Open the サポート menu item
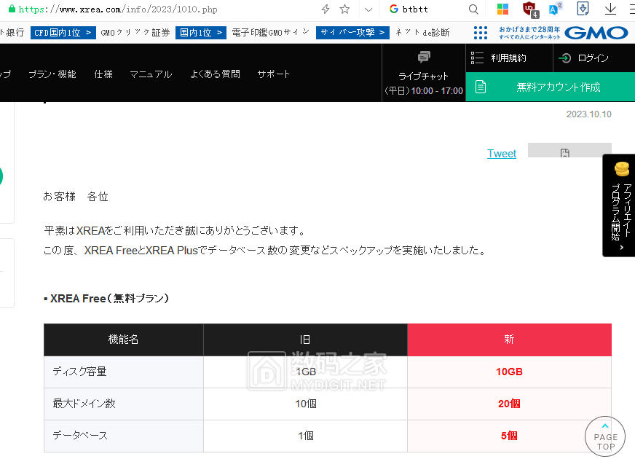635x459 pixels. coord(273,74)
